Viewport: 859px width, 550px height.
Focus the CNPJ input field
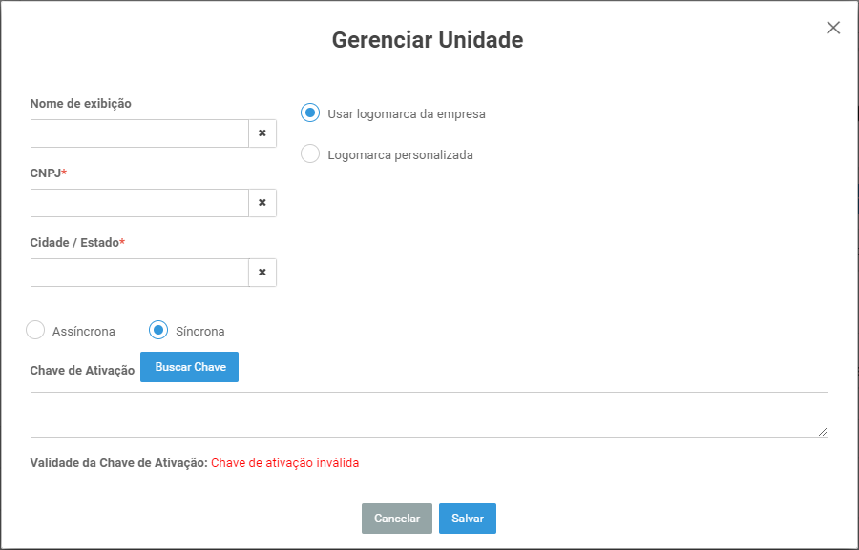(x=139, y=203)
